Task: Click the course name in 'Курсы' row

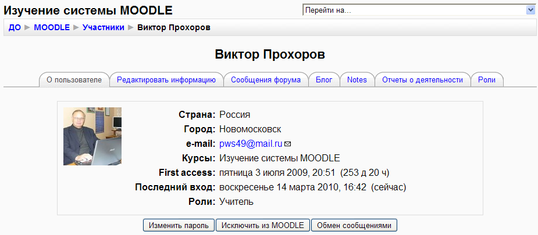Action: 280,158
